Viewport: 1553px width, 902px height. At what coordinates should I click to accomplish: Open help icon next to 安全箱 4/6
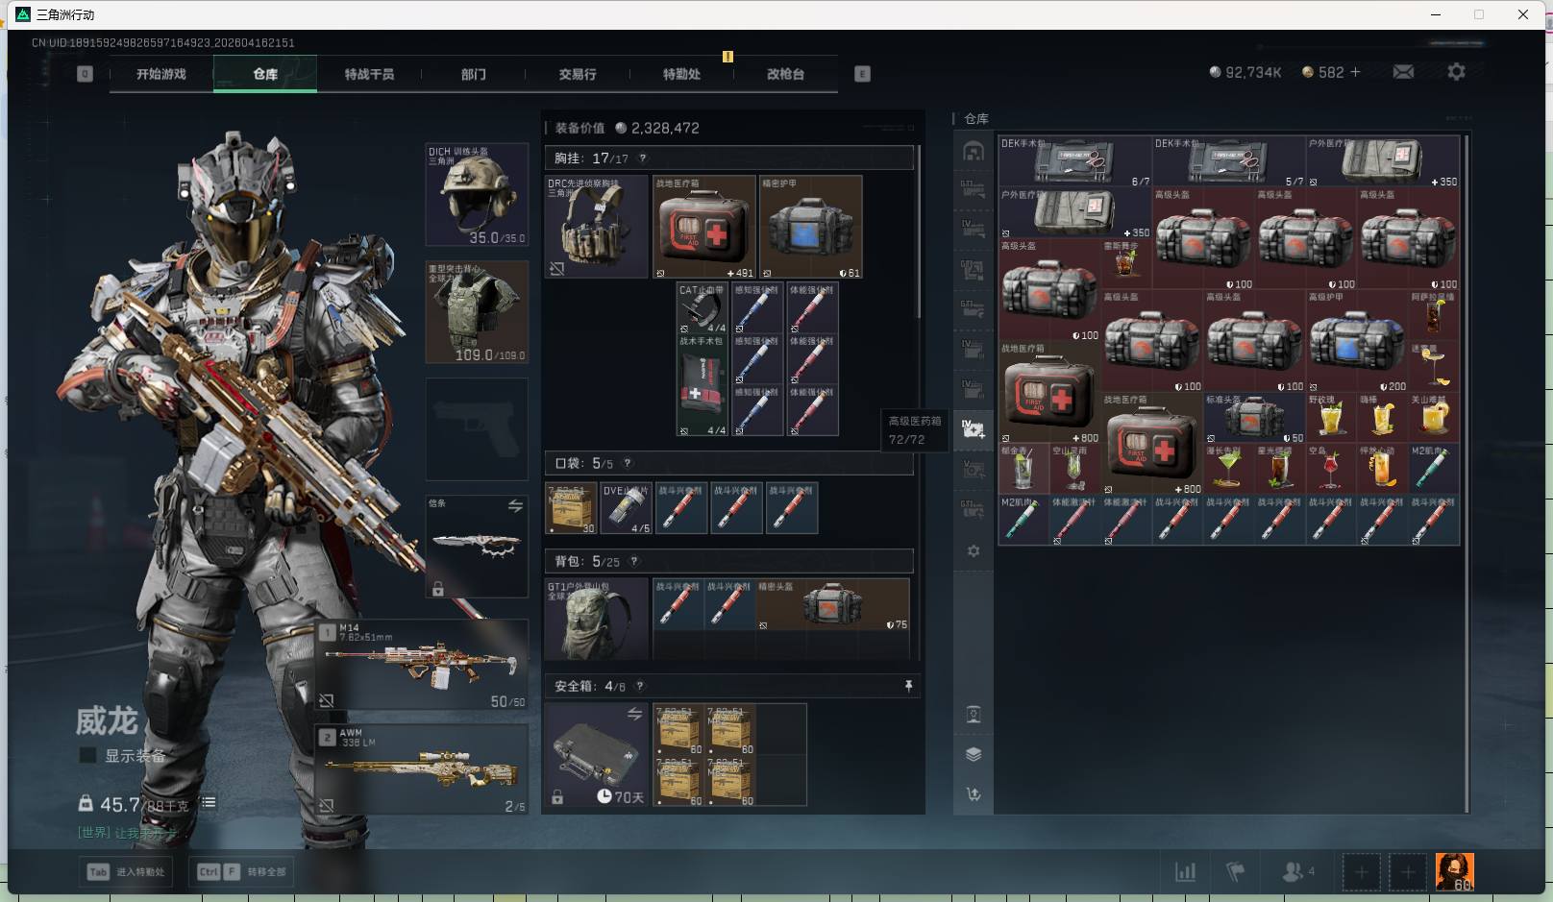pyautogui.click(x=640, y=686)
